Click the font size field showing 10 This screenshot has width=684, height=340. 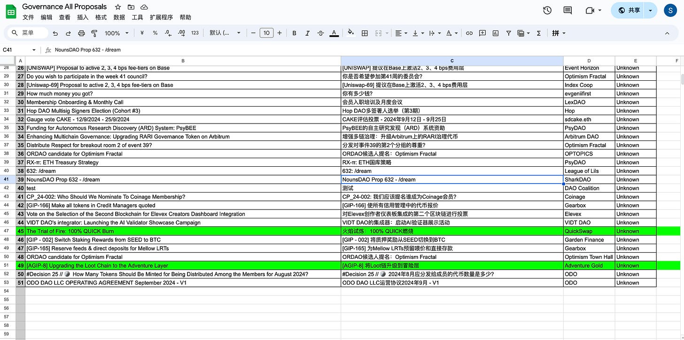click(266, 33)
